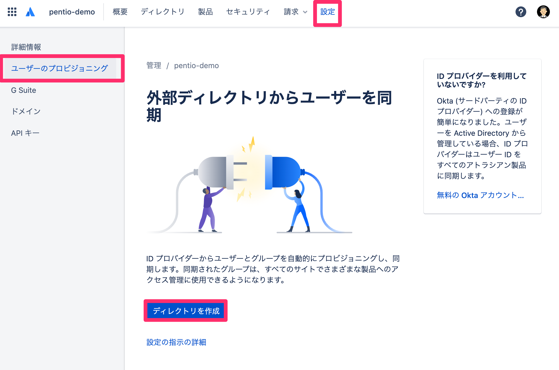Click the ディレクトリを作成 button
559x370 pixels.
coord(186,311)
